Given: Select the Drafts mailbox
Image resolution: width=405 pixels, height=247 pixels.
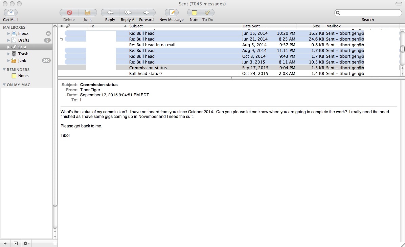Looking at the screenshot, I should (x=23, y=40).
